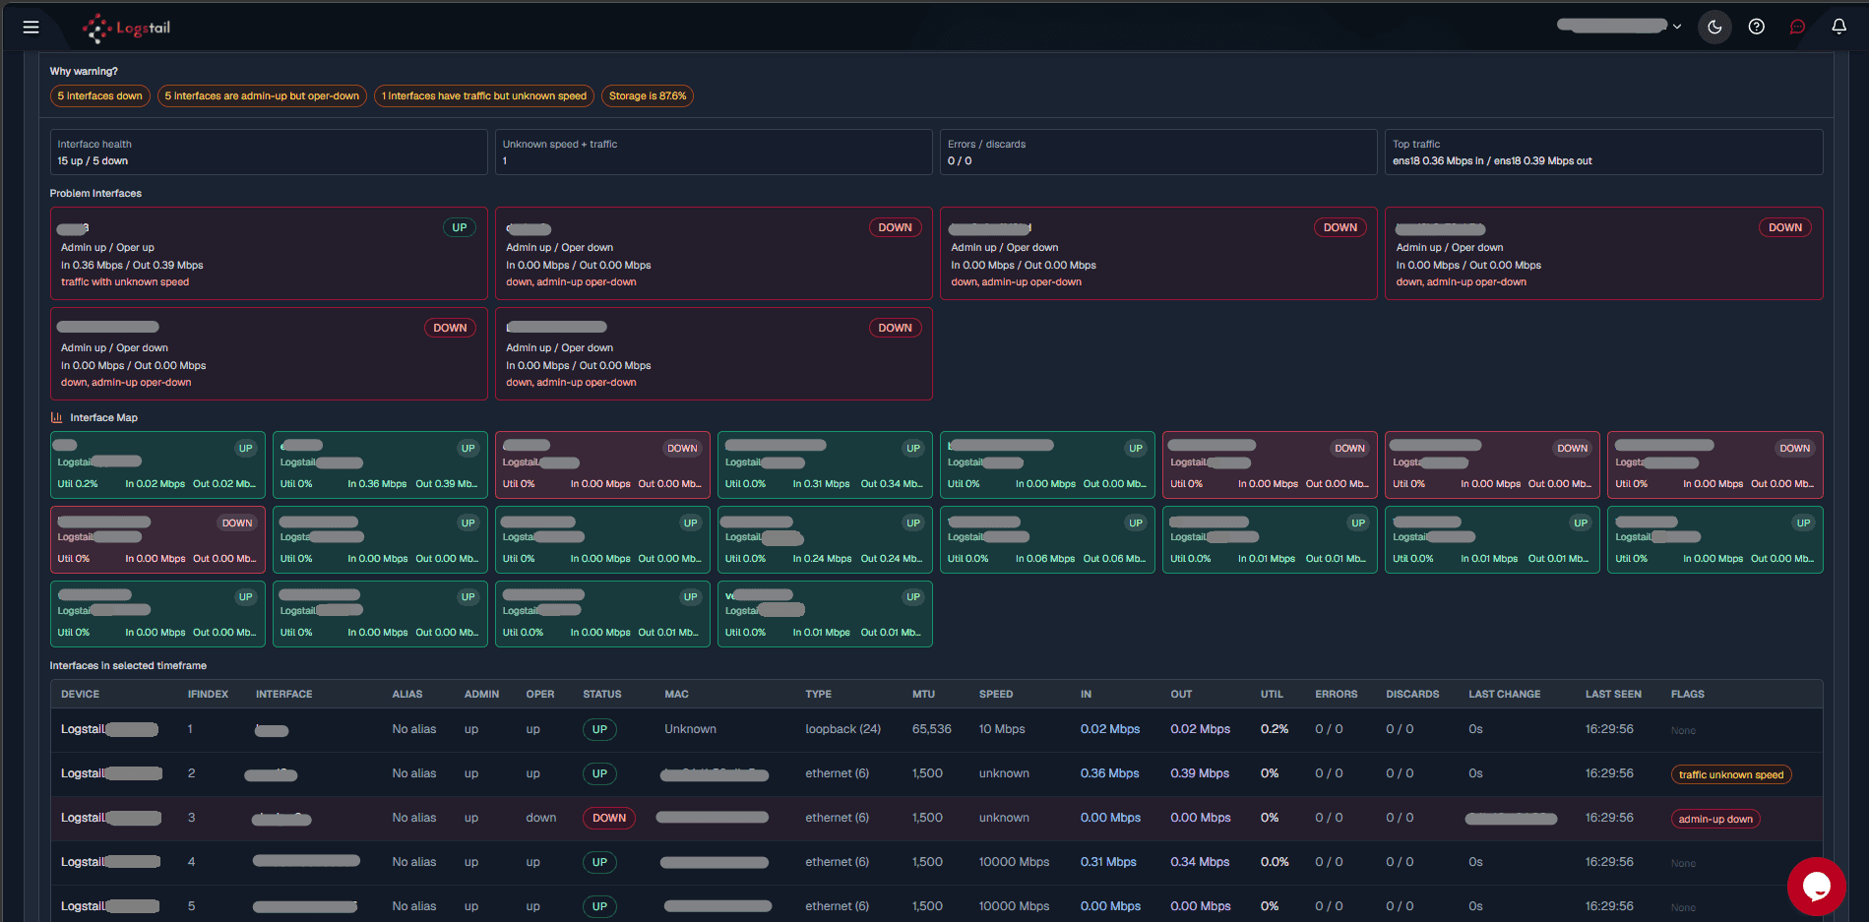Viewport: 1869px width, 922px height.
Task: Open the Interface health summary card
Action: pos(269,153)
